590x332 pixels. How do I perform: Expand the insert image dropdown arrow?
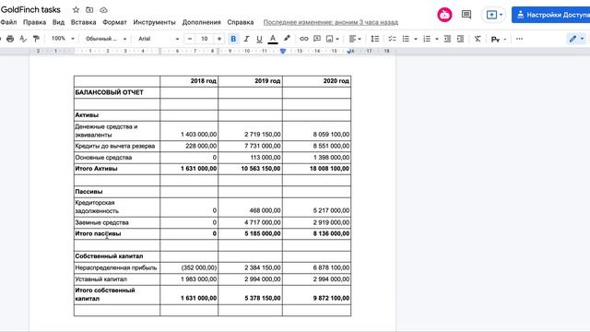click(337, 39)
